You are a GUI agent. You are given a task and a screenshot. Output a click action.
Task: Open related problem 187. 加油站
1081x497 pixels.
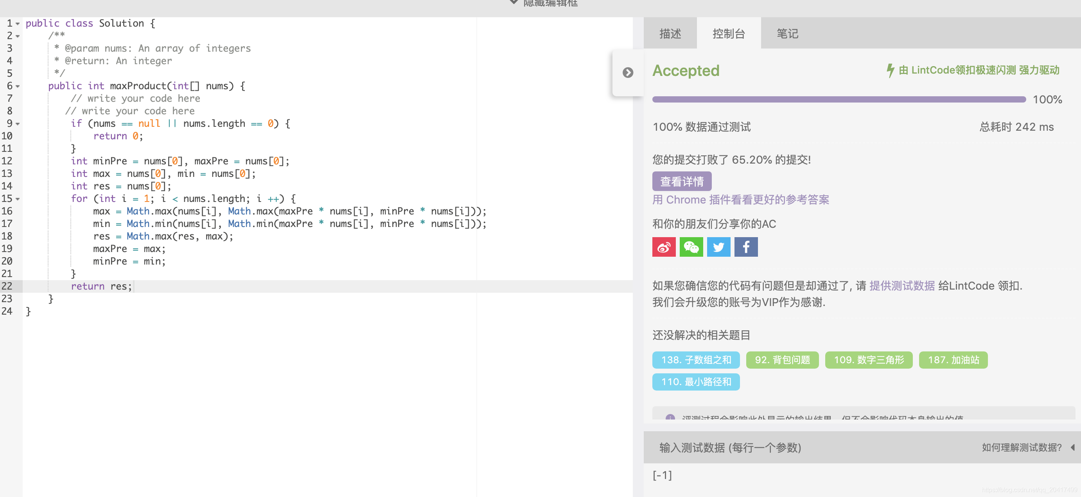pos(953,360)
